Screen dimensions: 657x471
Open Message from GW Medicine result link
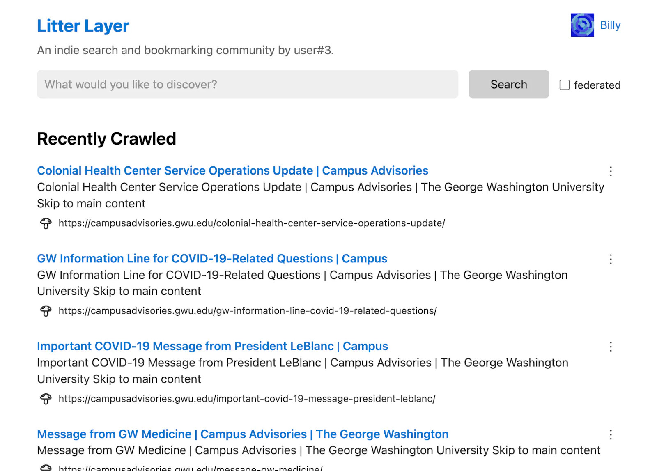(243, 434)
